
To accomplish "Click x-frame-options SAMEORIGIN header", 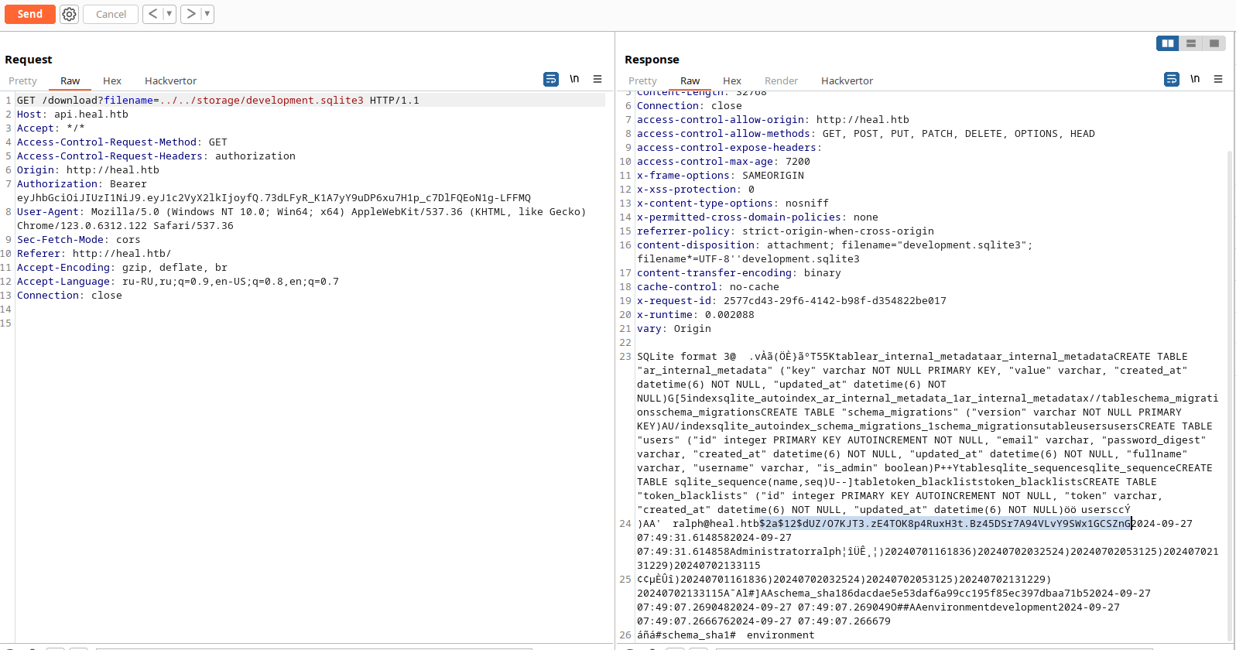I will pyautogui.click(x=721, y=176).
